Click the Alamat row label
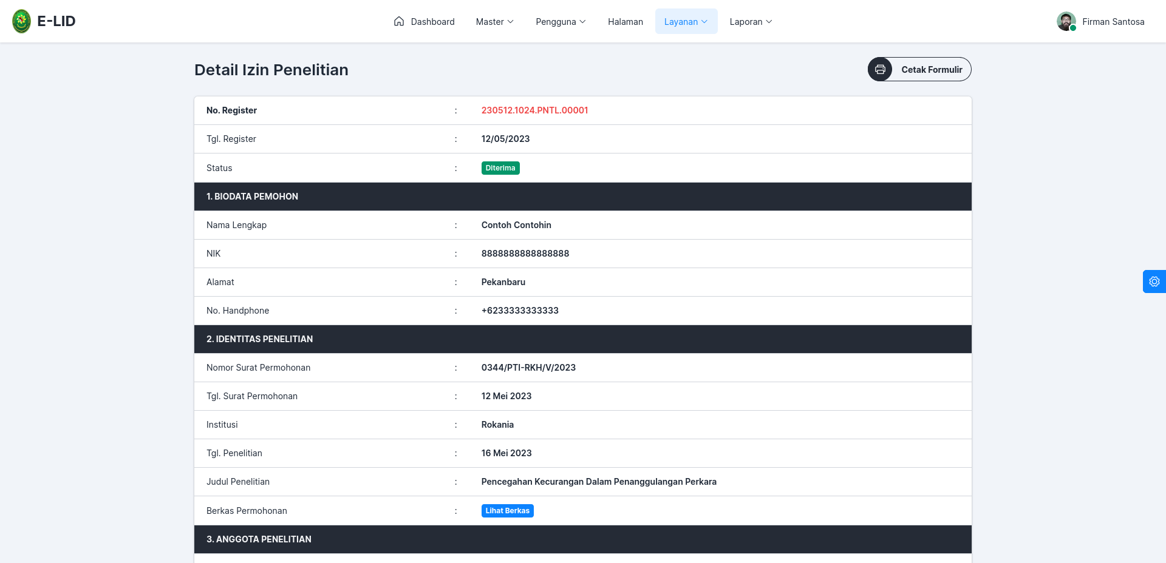This screenshot has height=563, width=1166. point(220,282)
